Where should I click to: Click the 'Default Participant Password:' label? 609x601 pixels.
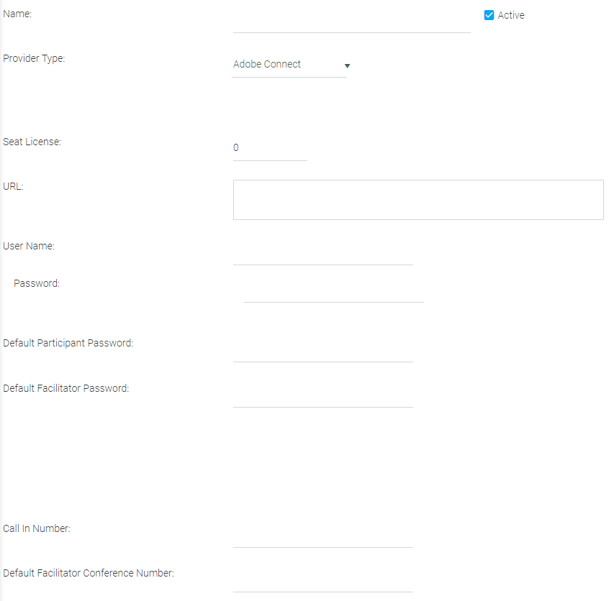pos(68,343)
